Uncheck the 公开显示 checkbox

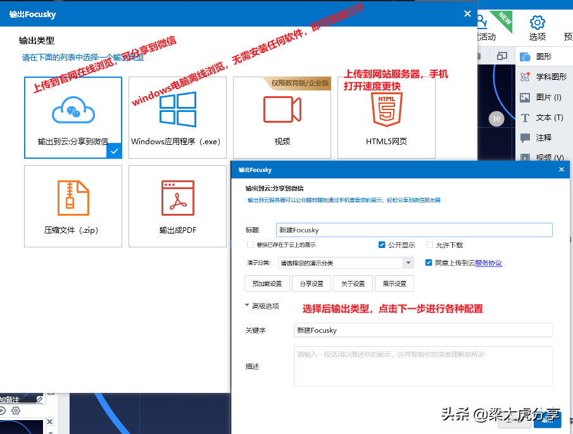382,245
